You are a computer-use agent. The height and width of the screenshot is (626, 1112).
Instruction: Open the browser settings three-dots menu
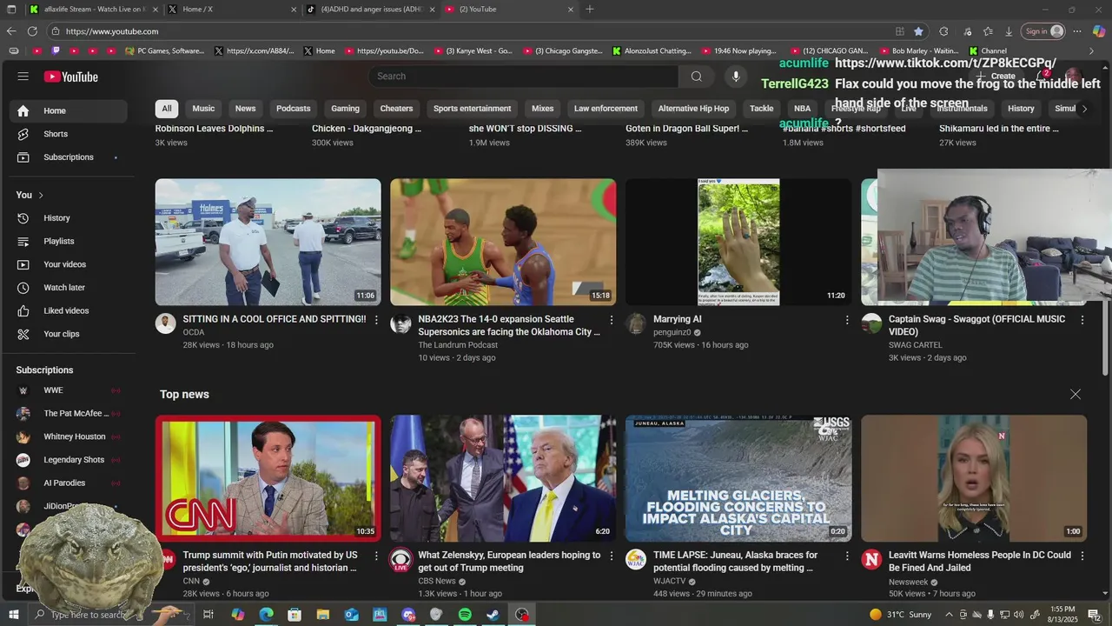point(1077,31)
